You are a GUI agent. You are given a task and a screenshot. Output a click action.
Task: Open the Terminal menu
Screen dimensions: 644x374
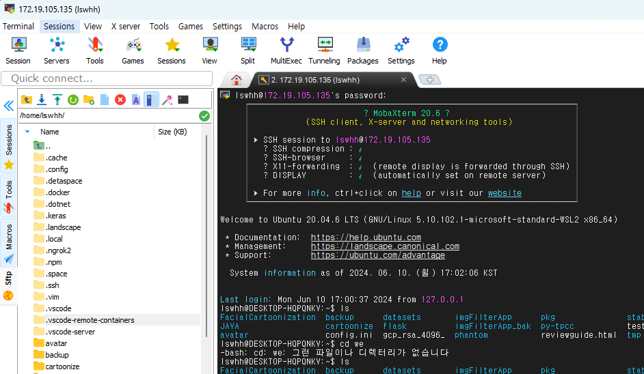[x=18, y=26]
